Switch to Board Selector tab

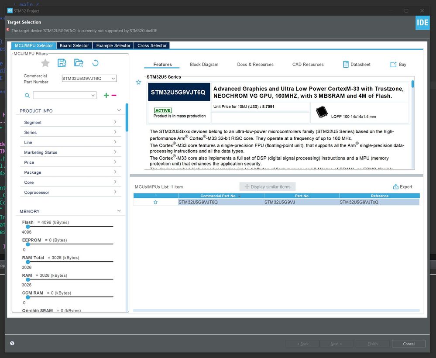coord(74,45)
